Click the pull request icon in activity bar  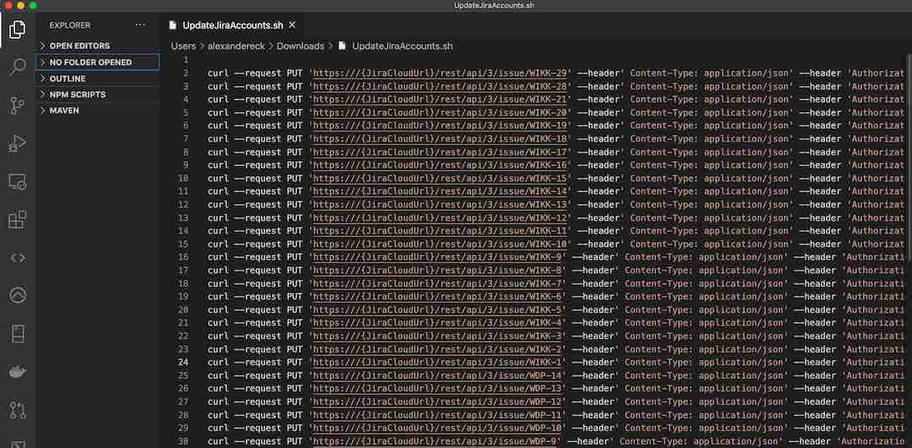[x=18, y=410]
